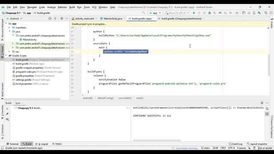This screenshot has width=274, height=154.
Task: Open Project Structure toolbar icon
Action: pyautogui.click(x=237, y=13)
